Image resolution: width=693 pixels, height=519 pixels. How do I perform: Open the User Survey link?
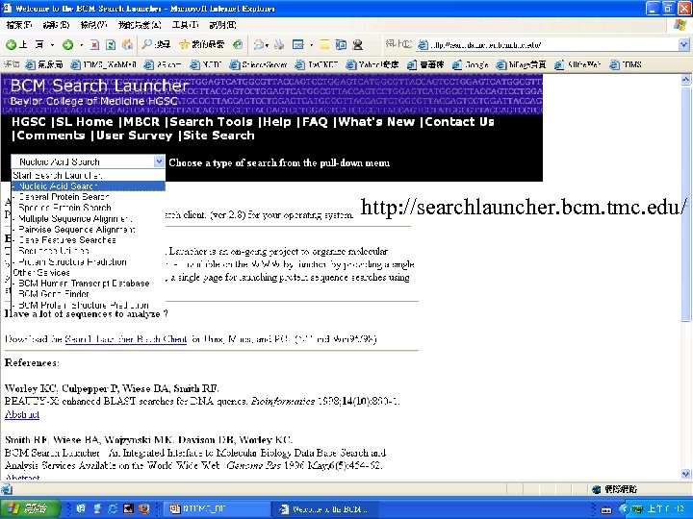point(135,136)
